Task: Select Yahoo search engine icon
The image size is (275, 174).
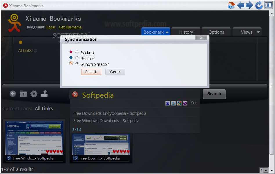Action: (185, 103)
